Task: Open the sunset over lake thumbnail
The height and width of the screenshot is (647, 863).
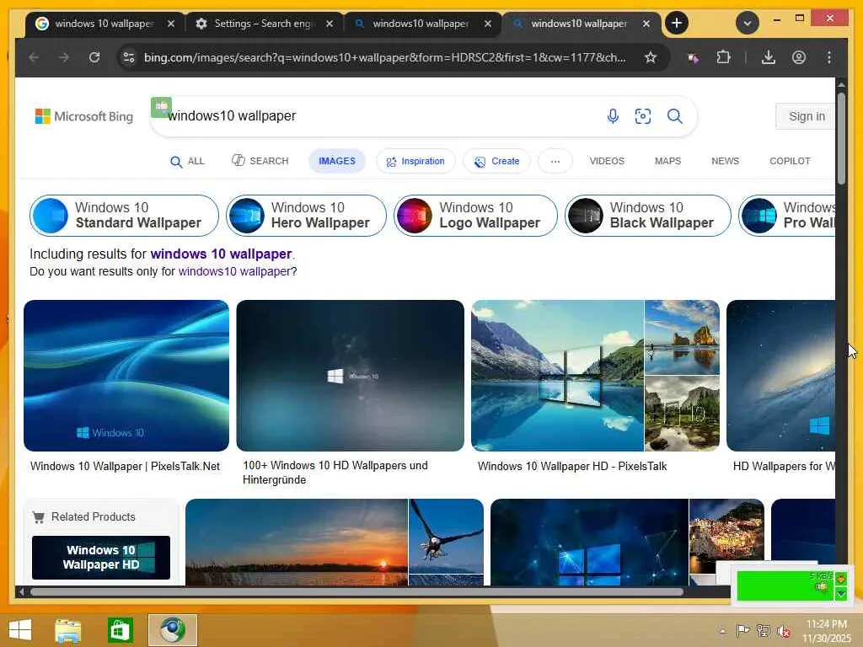Action: tap(297, 542)
